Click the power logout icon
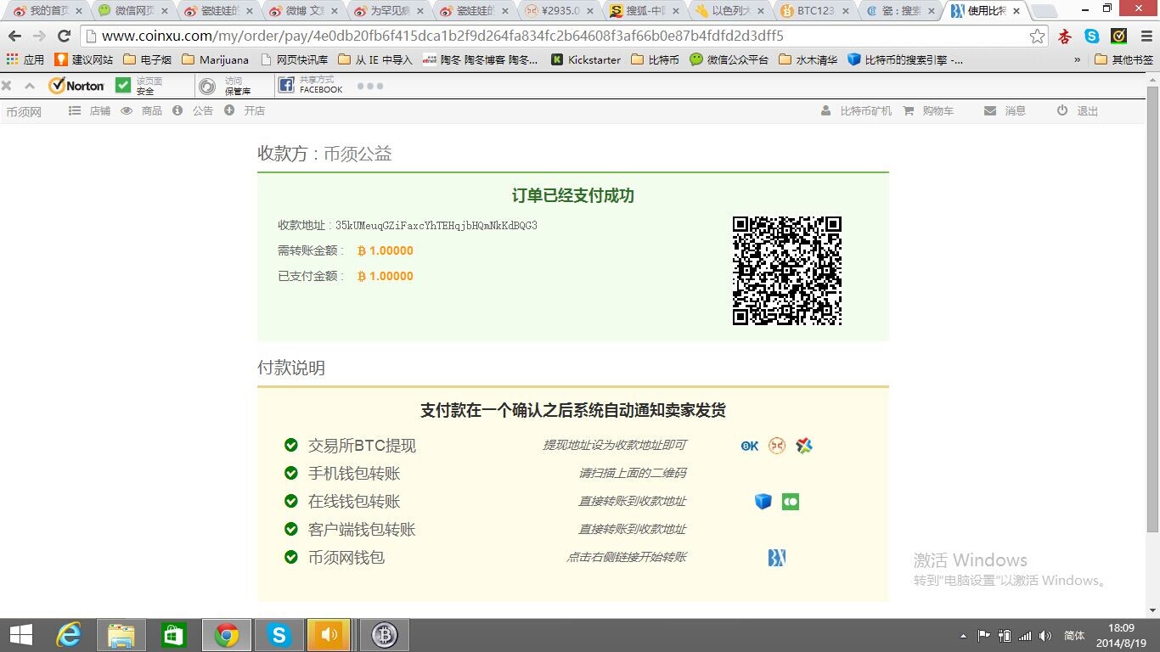Screen dimensions: 1160x652 click(1062, 111)
